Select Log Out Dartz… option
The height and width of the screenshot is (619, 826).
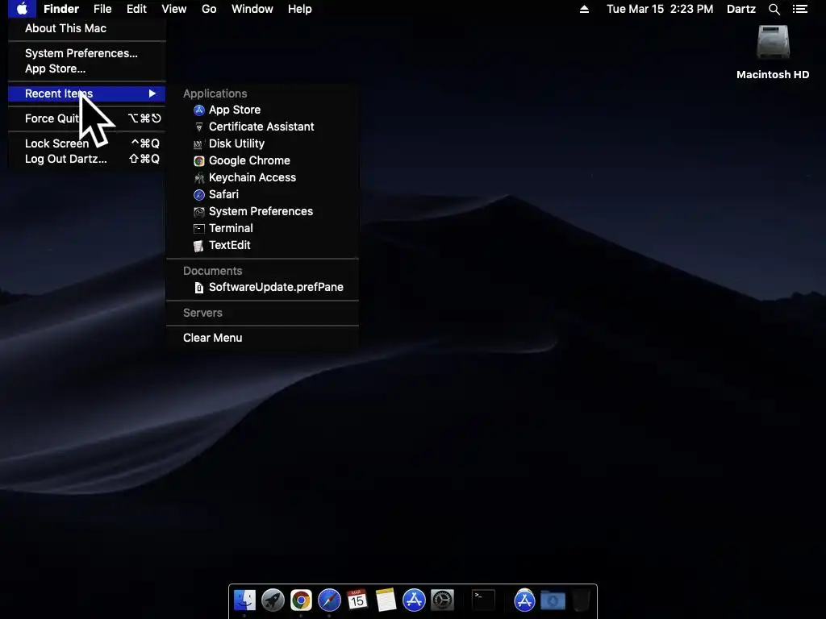pos(87,159)
